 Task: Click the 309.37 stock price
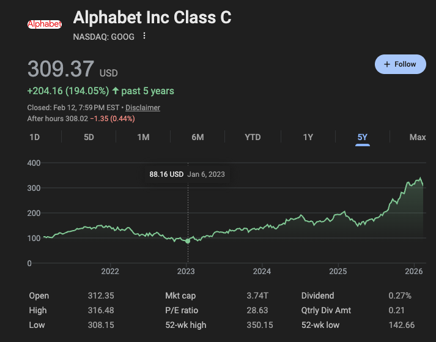[x=61, y=69]
